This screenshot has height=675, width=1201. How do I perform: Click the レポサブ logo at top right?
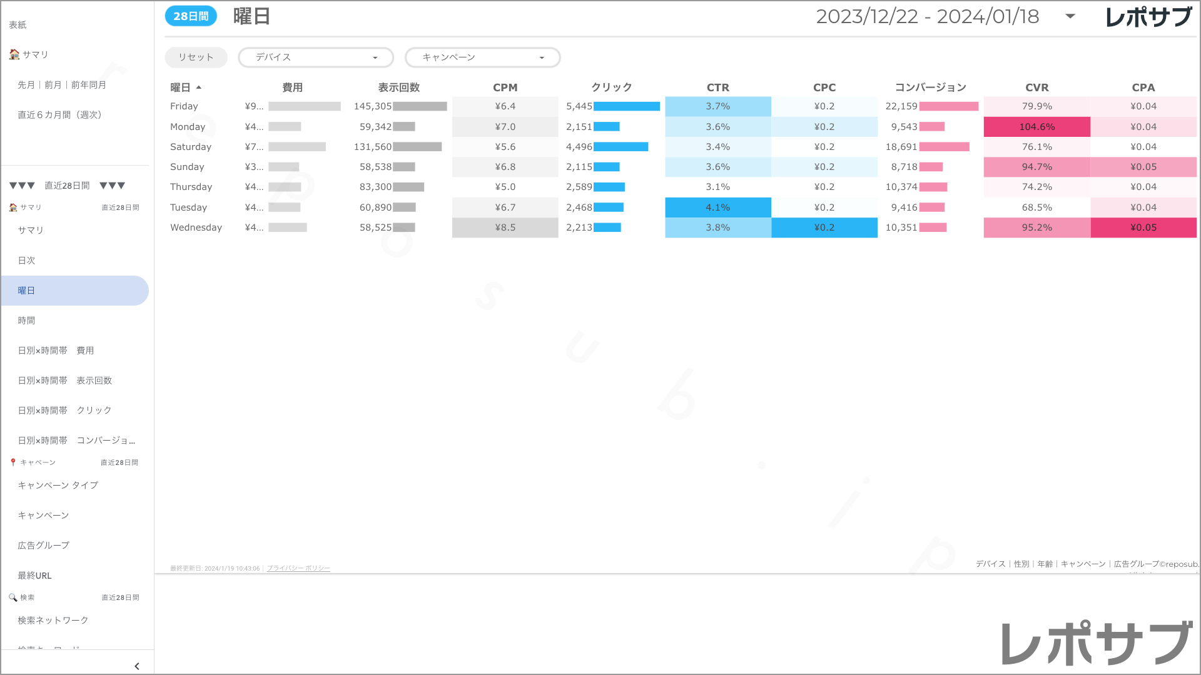[x=1148, y=17]
